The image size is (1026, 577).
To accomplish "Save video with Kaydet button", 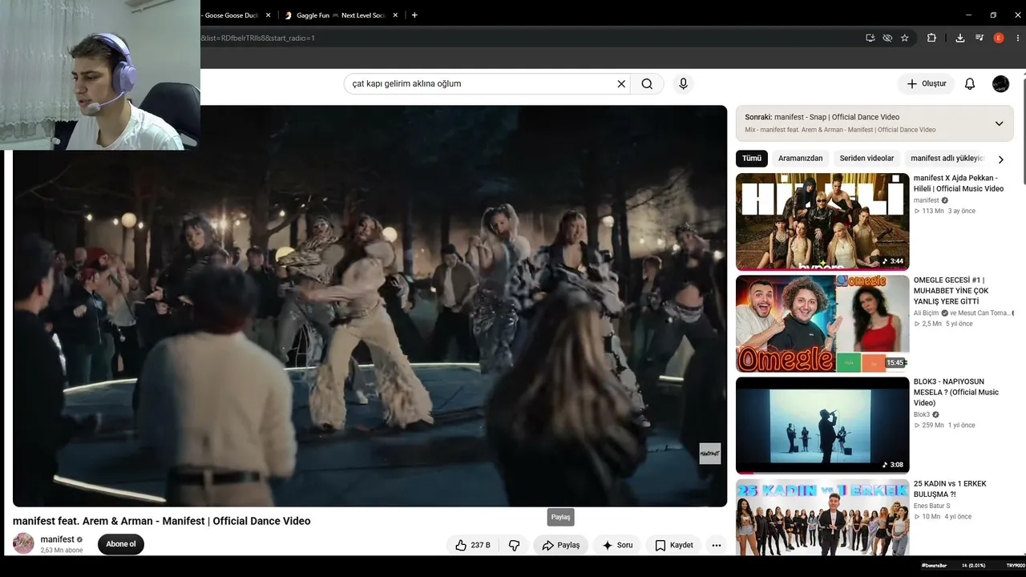I will point(673,545).
